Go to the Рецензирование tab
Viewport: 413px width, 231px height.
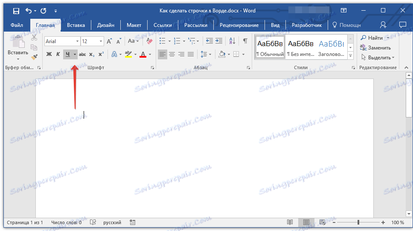click(239, 25)
